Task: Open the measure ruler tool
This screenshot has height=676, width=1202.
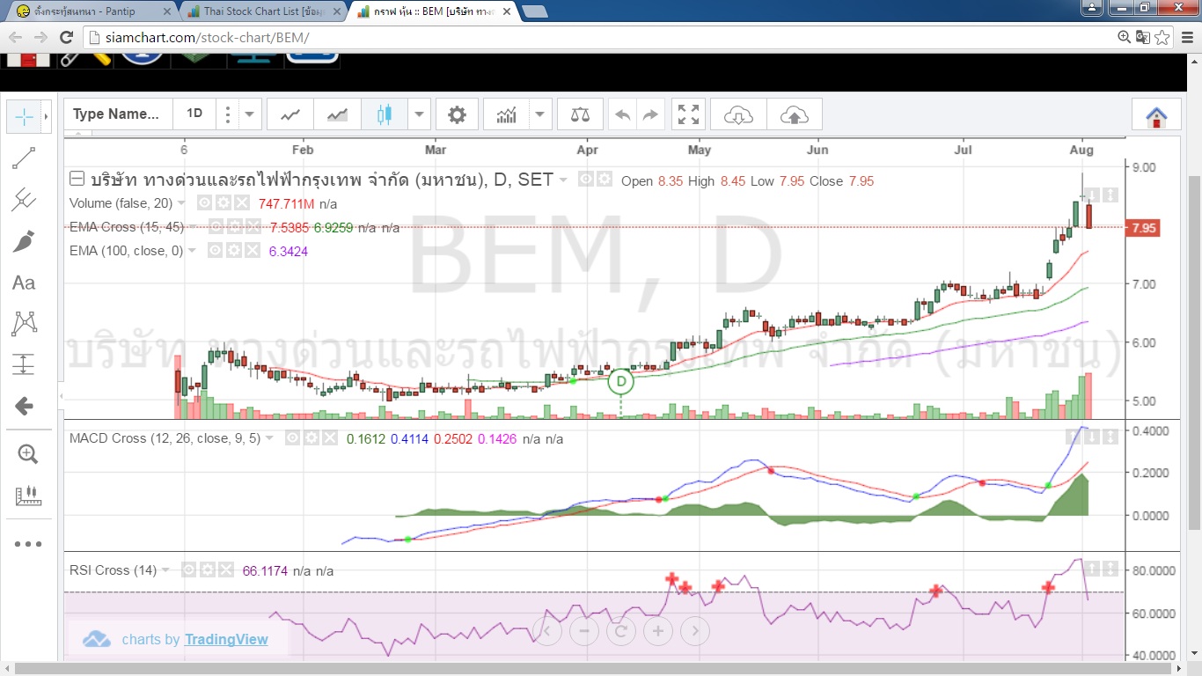Action: click(x=27, y=496)
